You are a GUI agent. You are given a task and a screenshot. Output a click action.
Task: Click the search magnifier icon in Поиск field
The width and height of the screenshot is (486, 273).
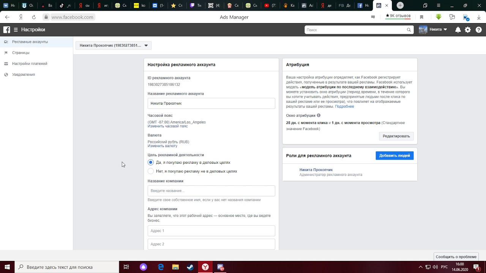[x=409, y=30]
